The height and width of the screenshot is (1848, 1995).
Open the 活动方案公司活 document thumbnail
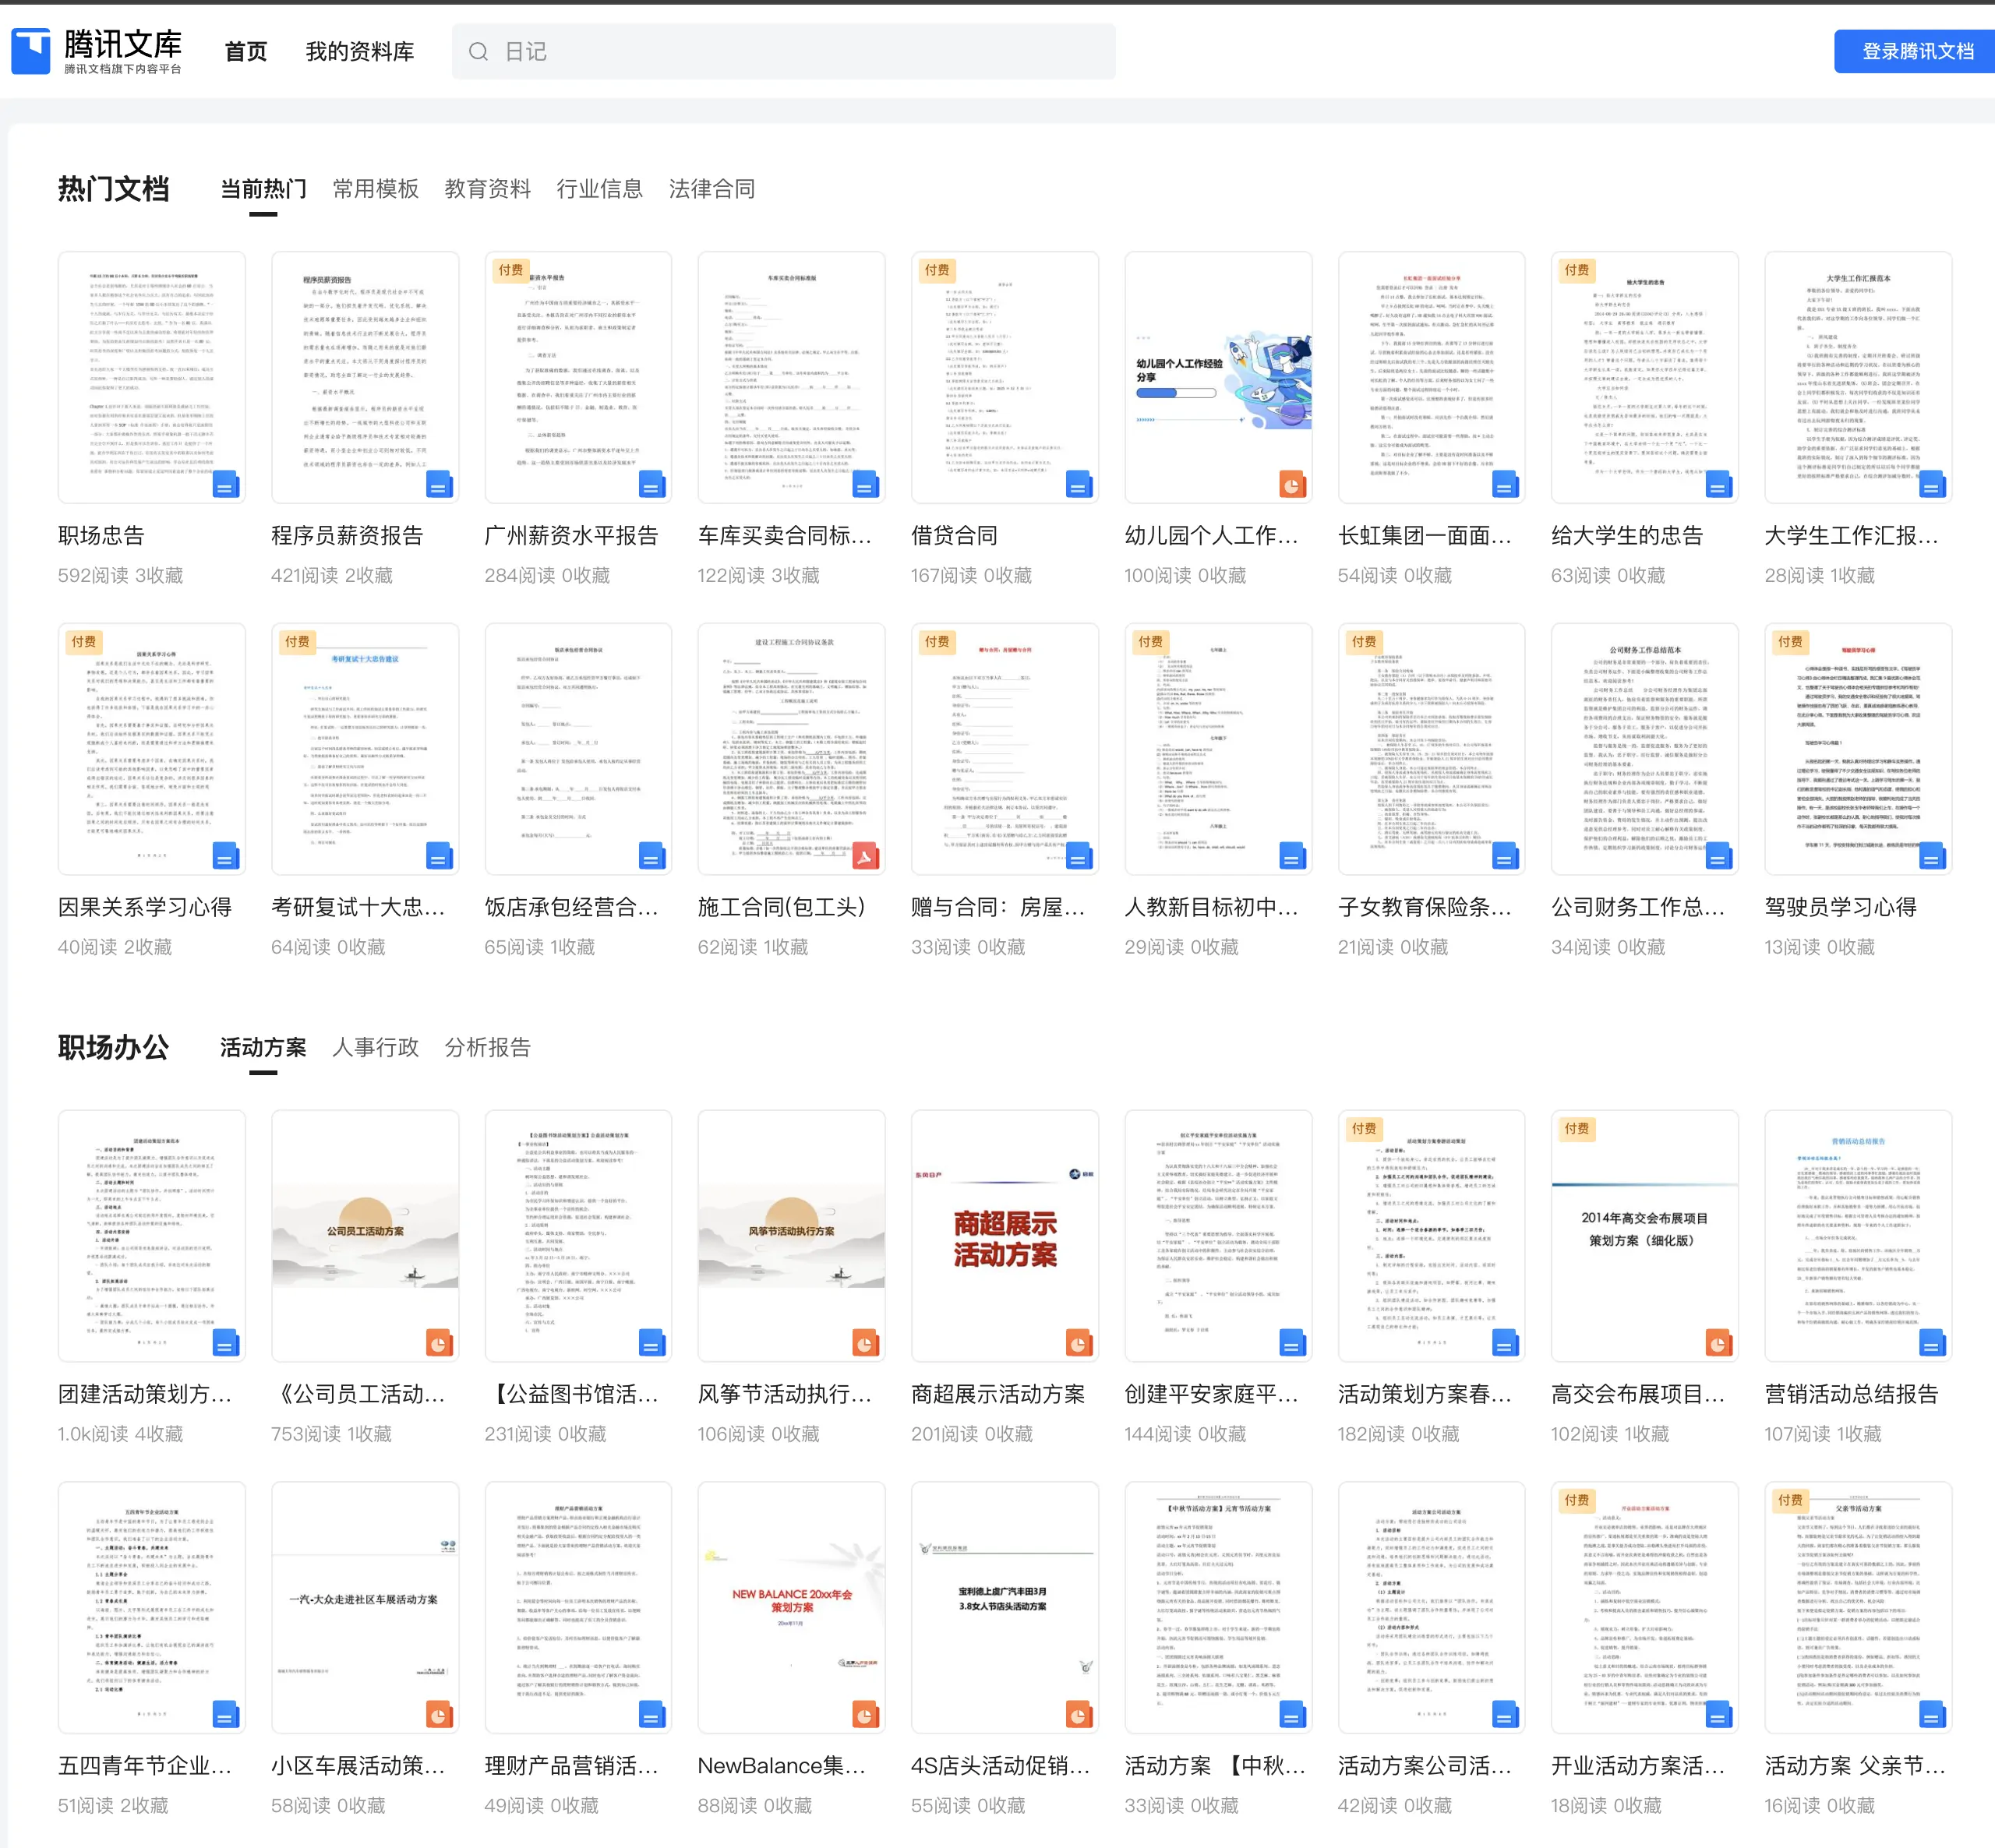[1431, 1607]
